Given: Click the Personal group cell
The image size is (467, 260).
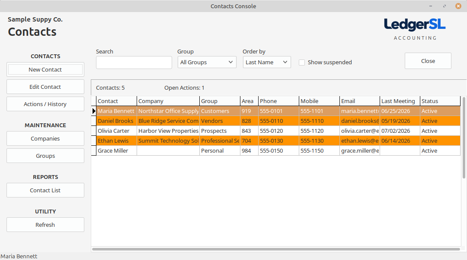Looking at the screenshot, I should pyautogui.click(x=220, y=150).
